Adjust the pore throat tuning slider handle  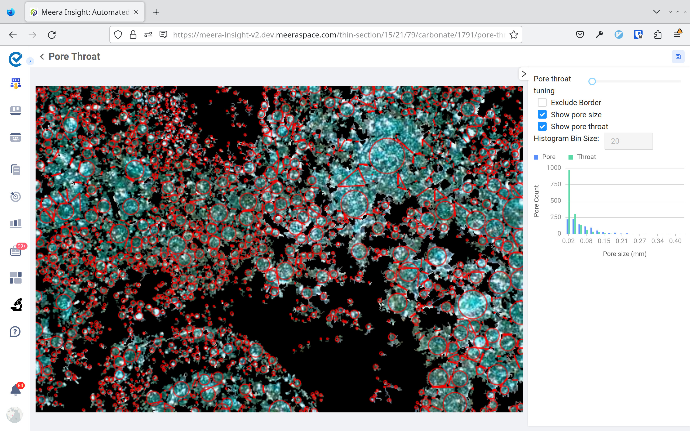tap(592, 81)
